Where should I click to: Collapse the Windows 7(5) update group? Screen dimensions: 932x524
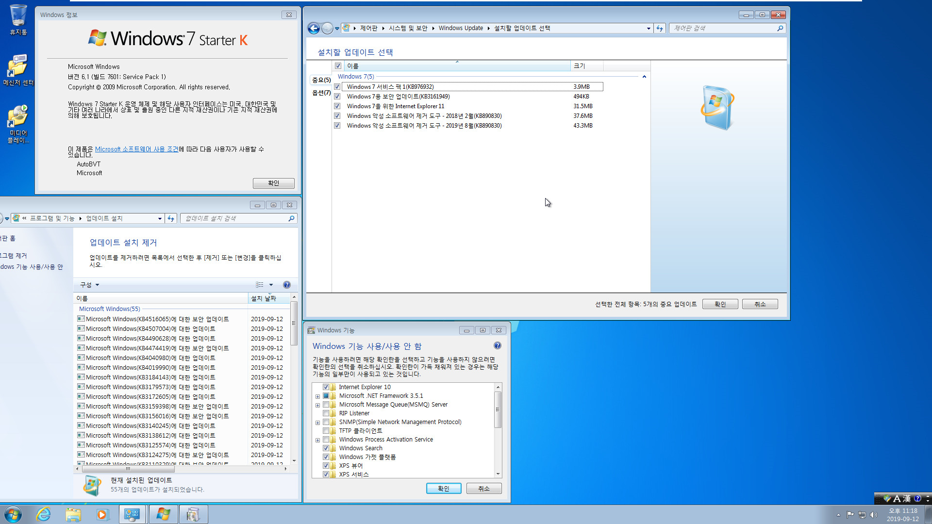pos(644,77)
